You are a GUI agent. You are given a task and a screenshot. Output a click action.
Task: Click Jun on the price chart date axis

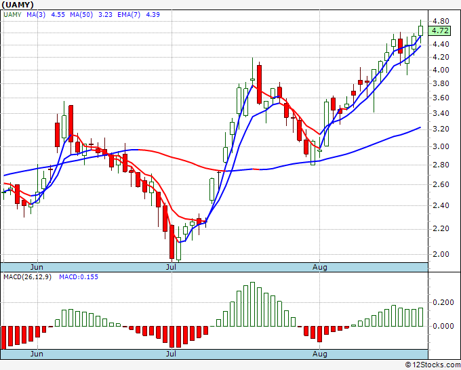tap(37, 267)
